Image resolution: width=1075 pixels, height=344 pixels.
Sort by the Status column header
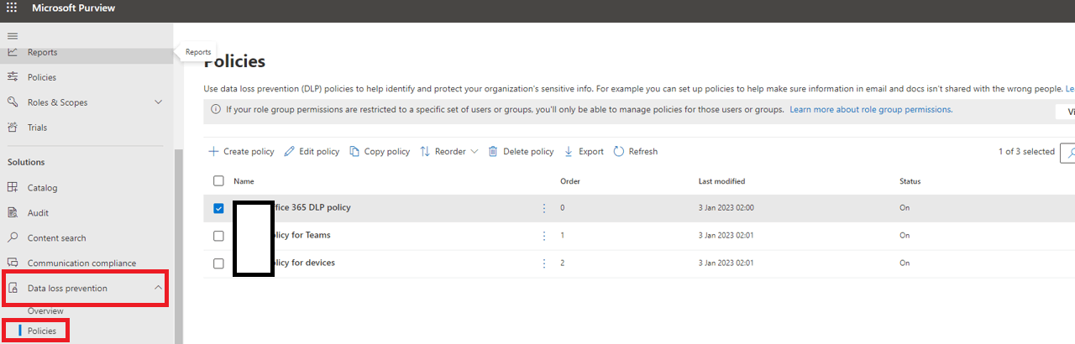910,181
